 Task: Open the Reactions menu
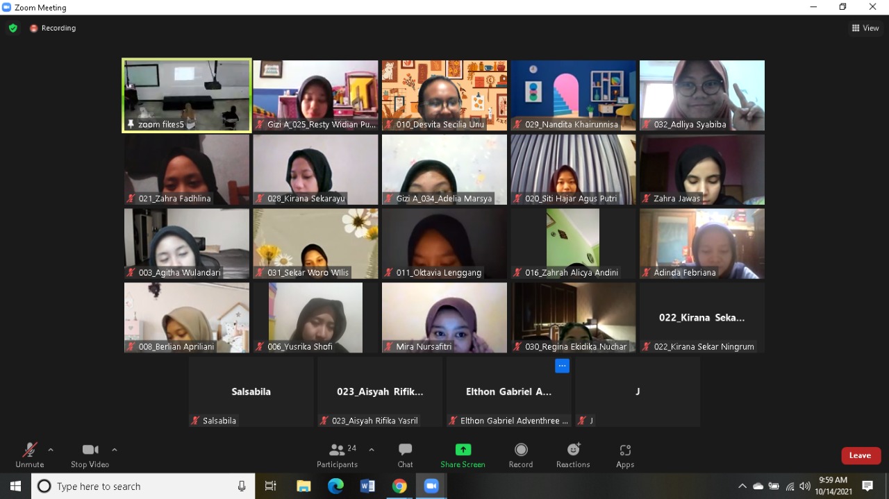tap(573, 455)
